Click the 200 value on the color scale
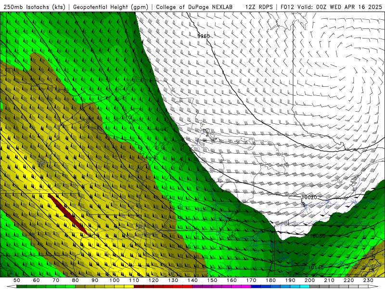 point(310,280)
